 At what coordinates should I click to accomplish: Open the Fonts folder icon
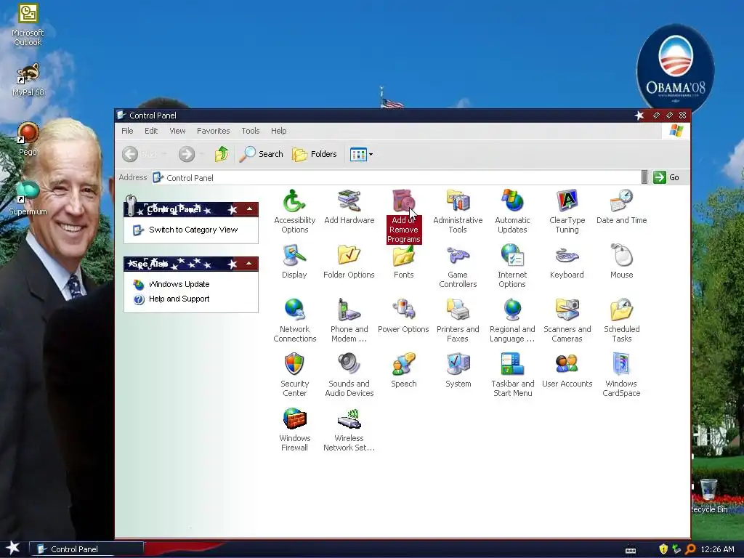(404, 262)
